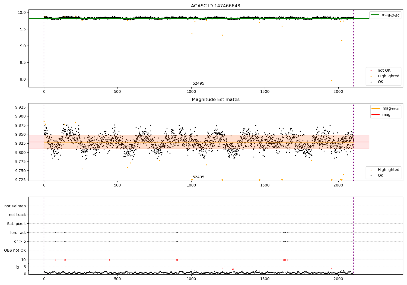This screenshot has height=285, width=407.
Task: Click the orange outlier point near magnitude 9.15
Action: point(342,40)
